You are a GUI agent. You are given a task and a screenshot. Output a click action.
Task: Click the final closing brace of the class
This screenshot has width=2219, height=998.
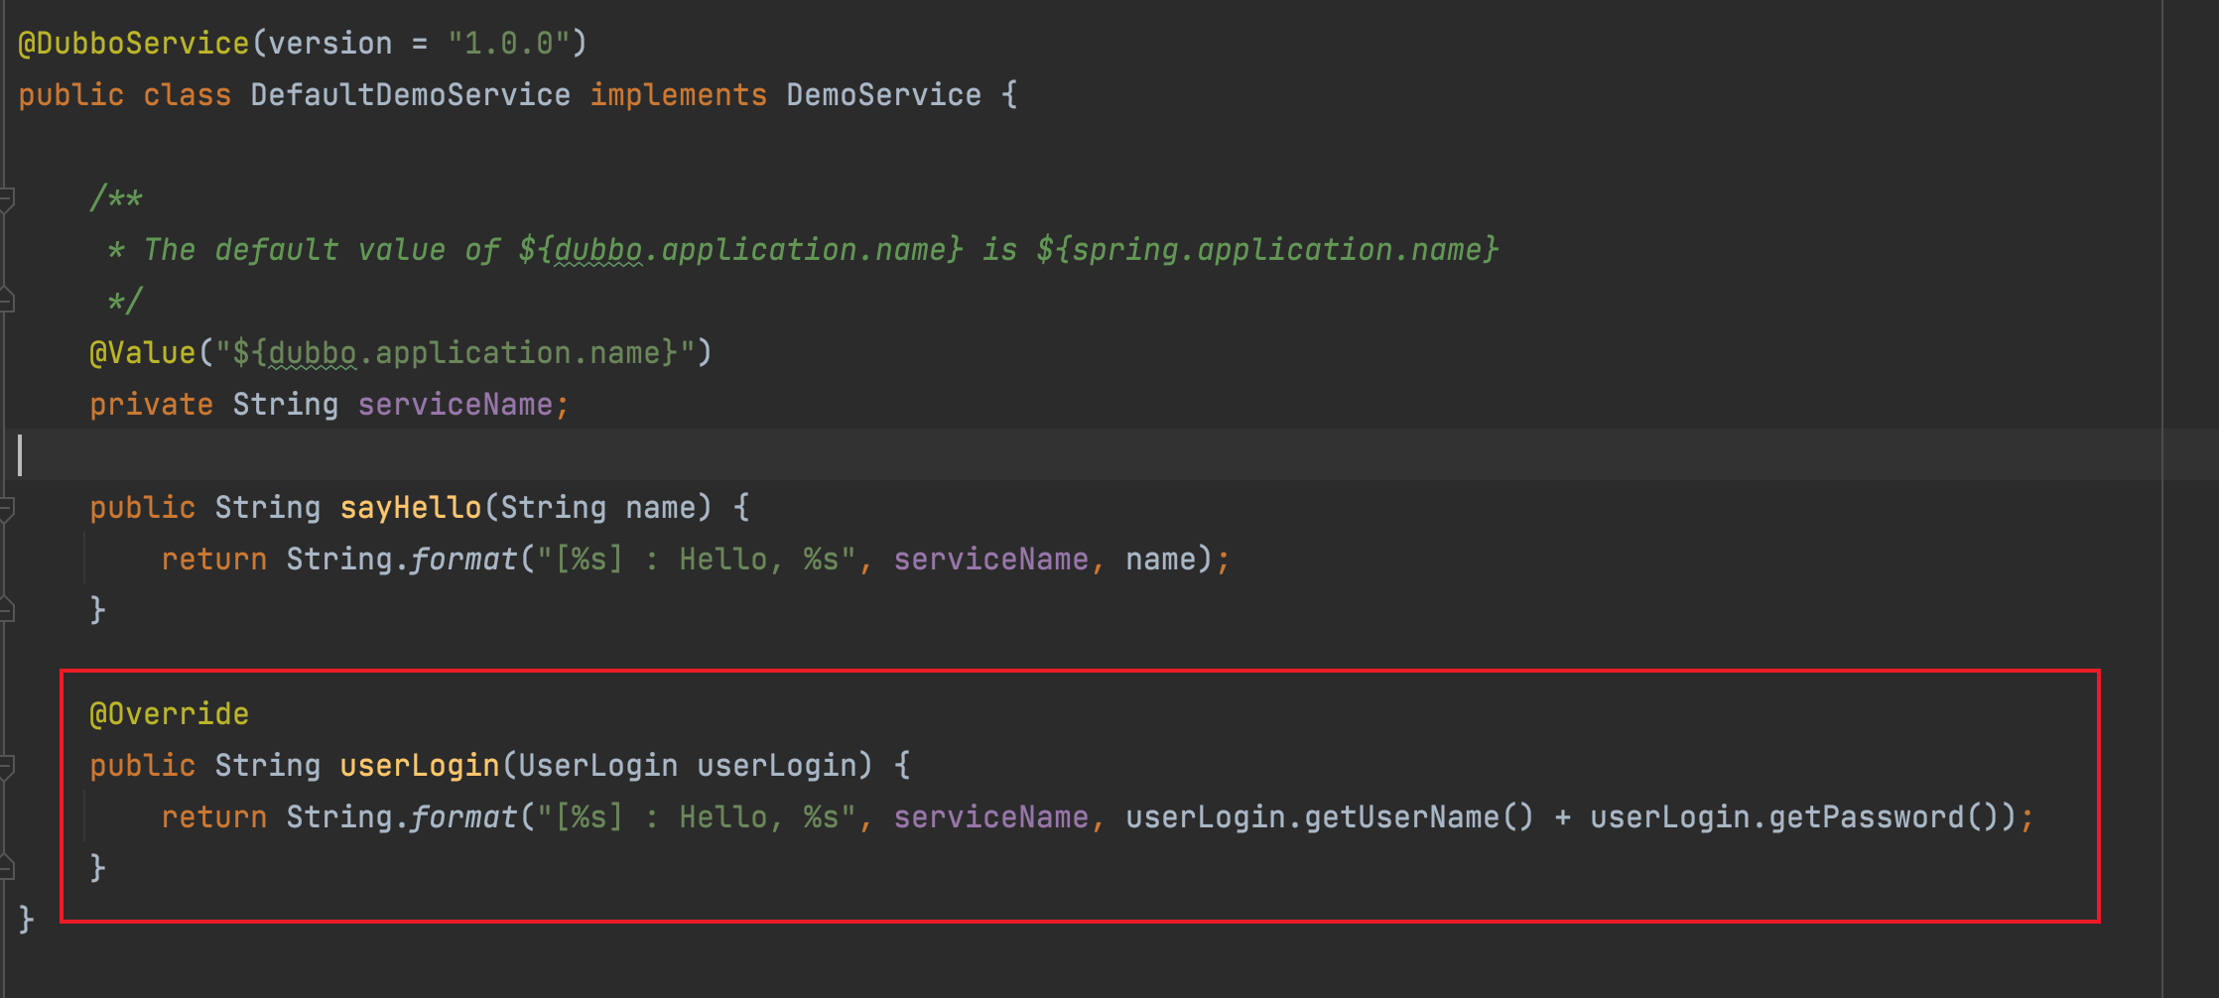point(27,921)
